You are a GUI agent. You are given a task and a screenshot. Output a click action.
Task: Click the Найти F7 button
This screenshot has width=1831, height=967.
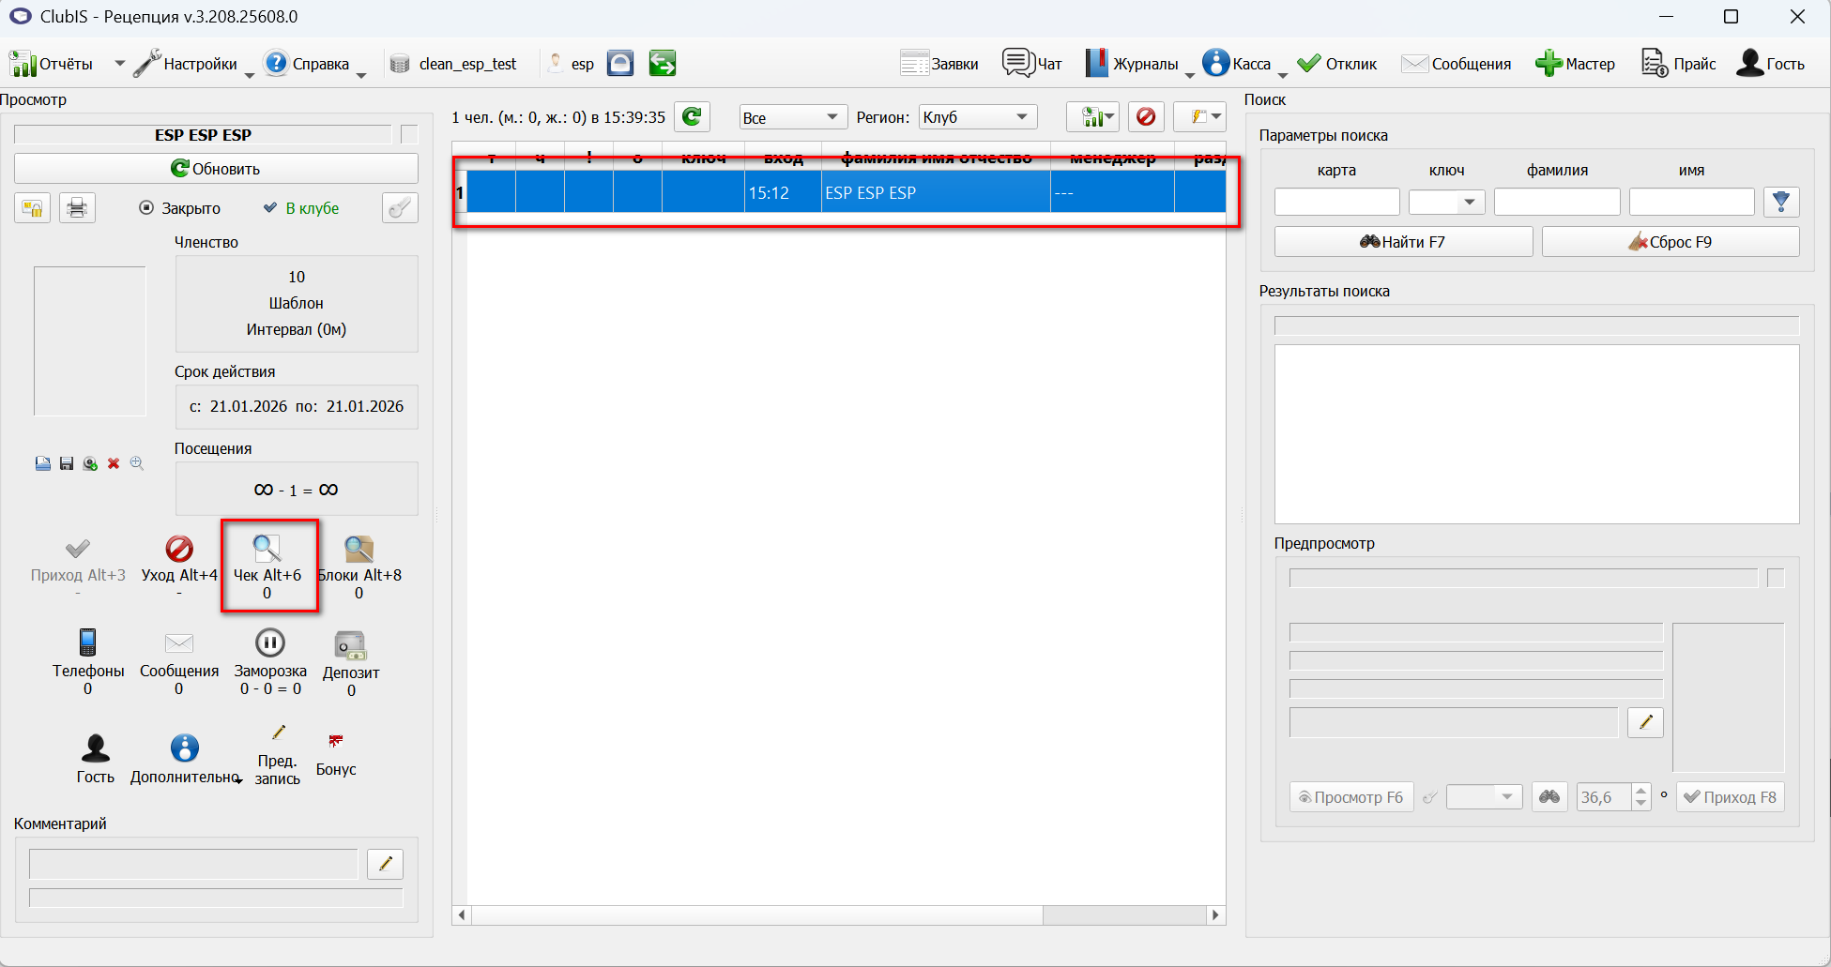[x=1403, y=242]
